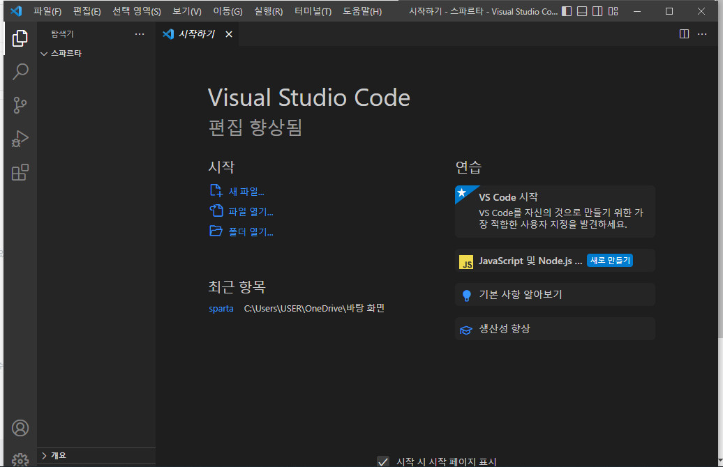Maximize the Visual Studio Code window
This screenshot has height=467, width=723.
[669, 11]
